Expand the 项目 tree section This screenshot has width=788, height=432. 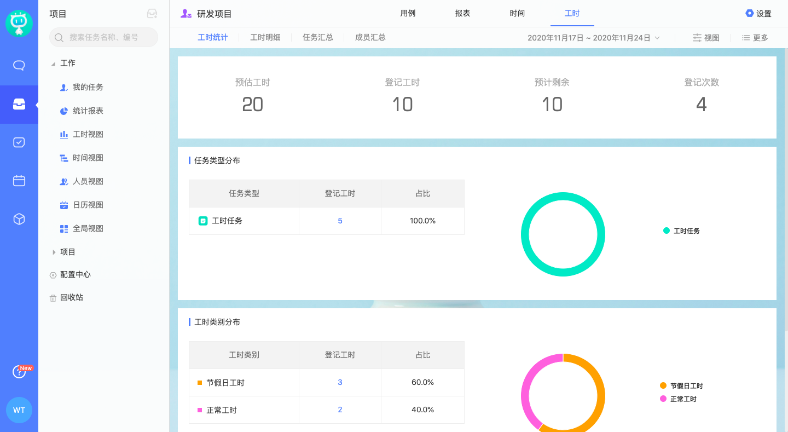(54, 252)
